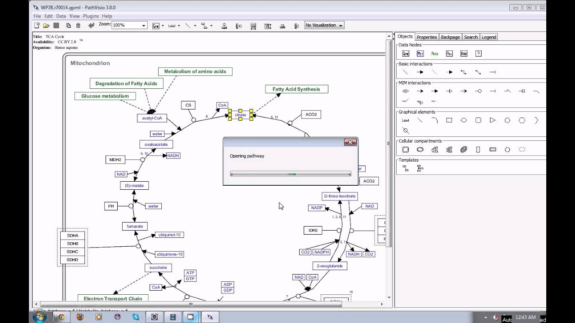
Task: Select the hexagon graphical element
Action: (x=522, y=120)
